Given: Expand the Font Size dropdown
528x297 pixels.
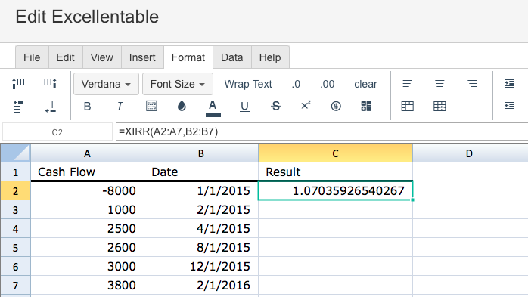Looking at the screenshot, I should pyautogui.click(x=178, y=84).
